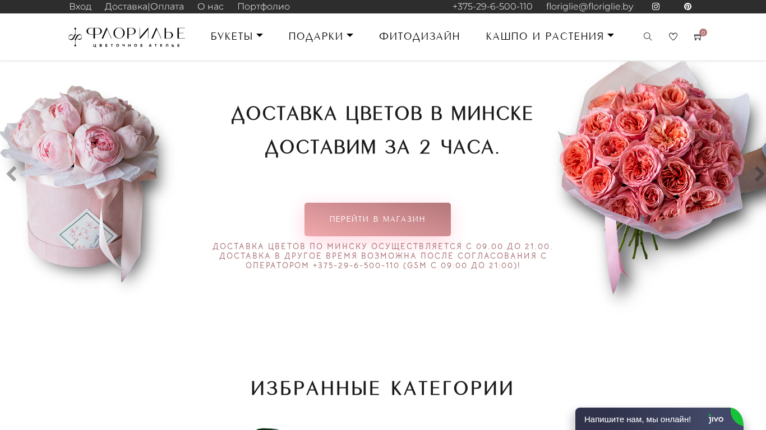Viewport: 766px width, 430px height.
Task: Open the Jivo online chat widget
Action: tap(659, 419)
